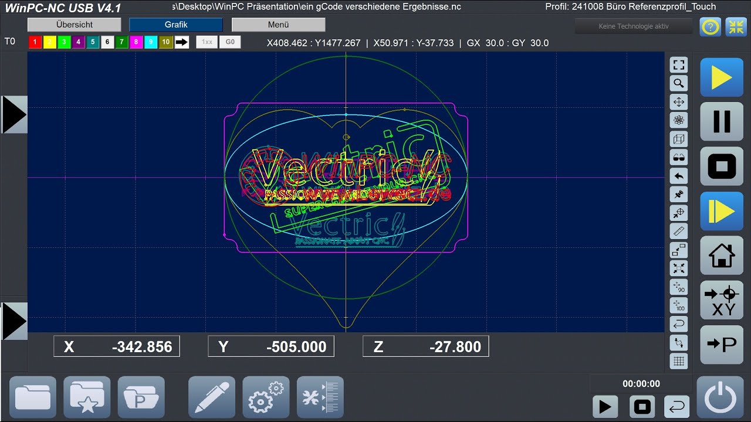Screen dimensions: 751x422
Task: Move to park position P button
Action: coord(722,345)
